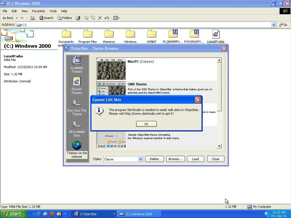Launch Outlook Express from Quick Launch
The width and height of the screenshot is (291, 218).
pos(45,214)
